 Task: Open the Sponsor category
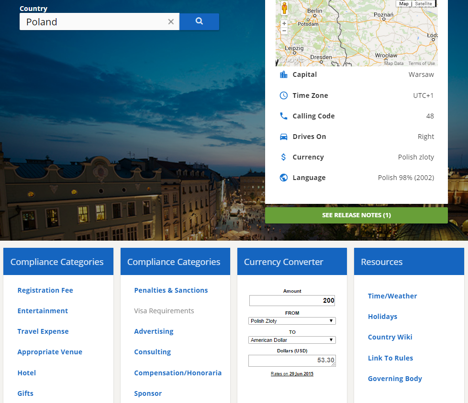[148, 393]
